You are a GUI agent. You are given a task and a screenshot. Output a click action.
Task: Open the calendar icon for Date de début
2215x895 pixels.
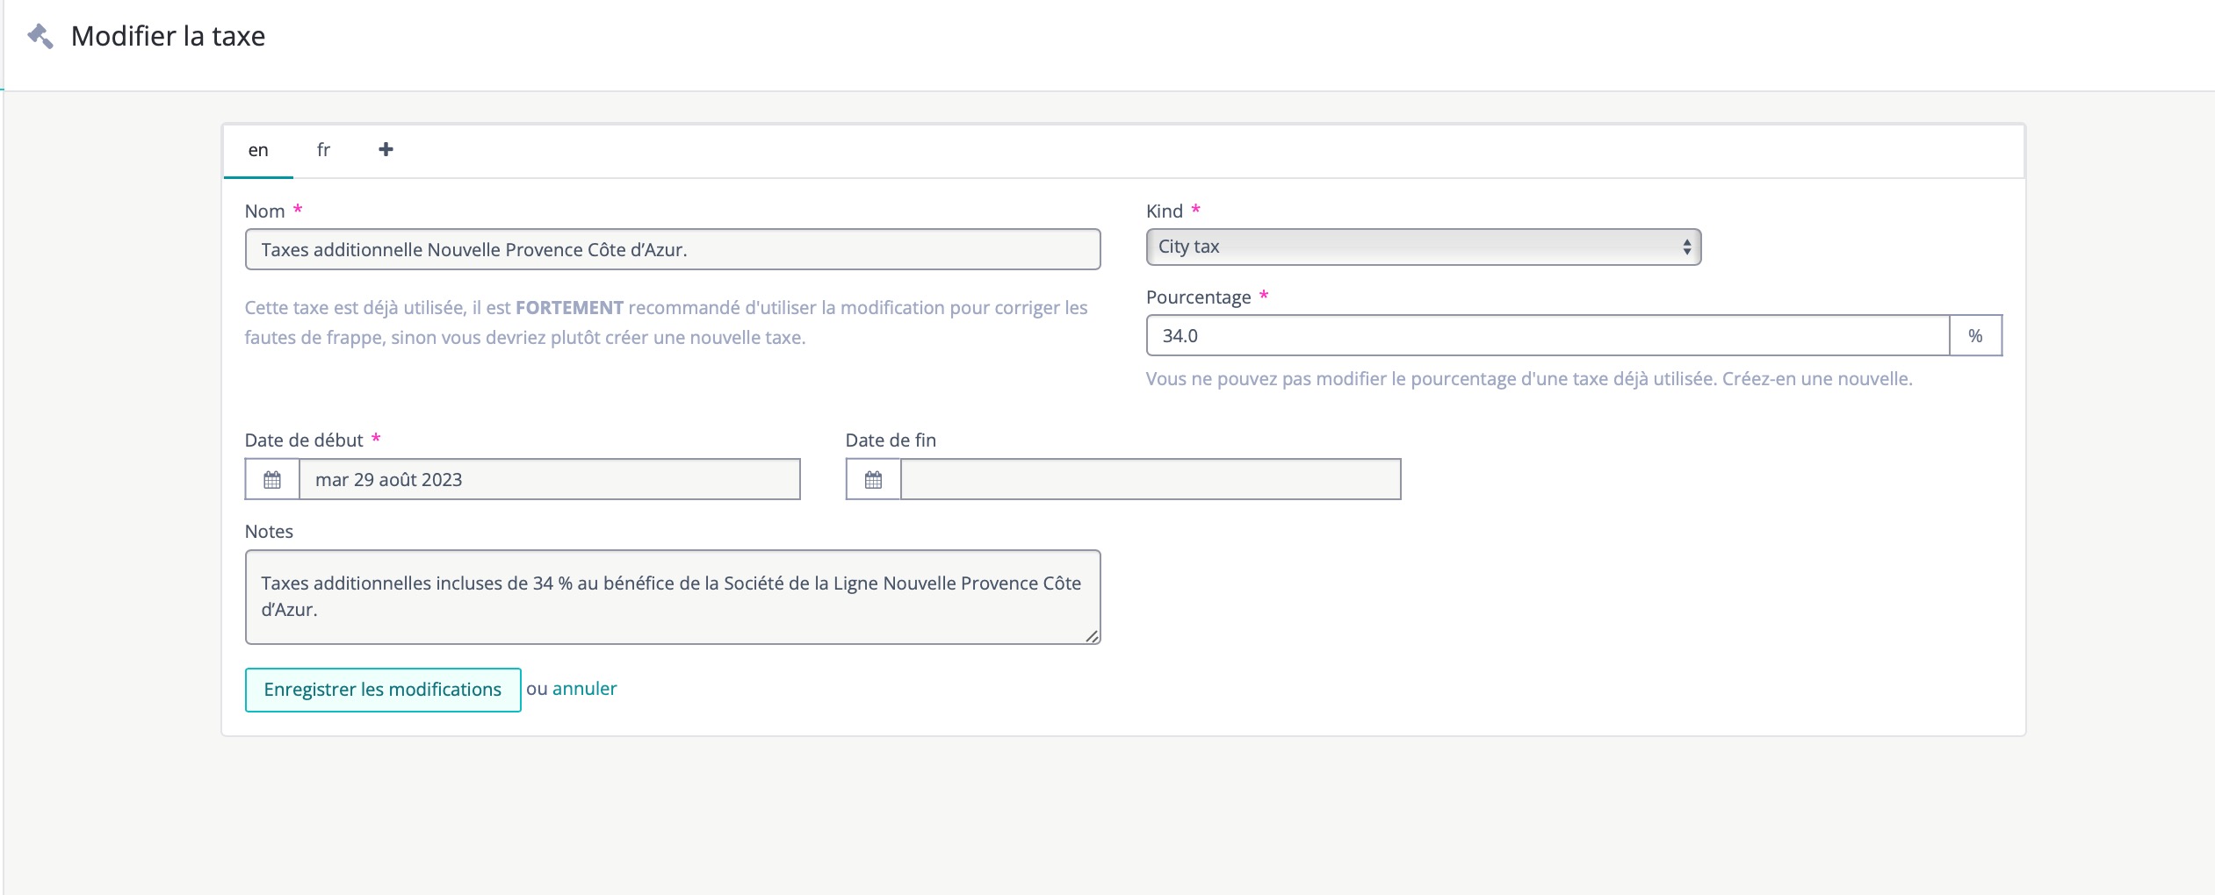(x=272, y=480)
